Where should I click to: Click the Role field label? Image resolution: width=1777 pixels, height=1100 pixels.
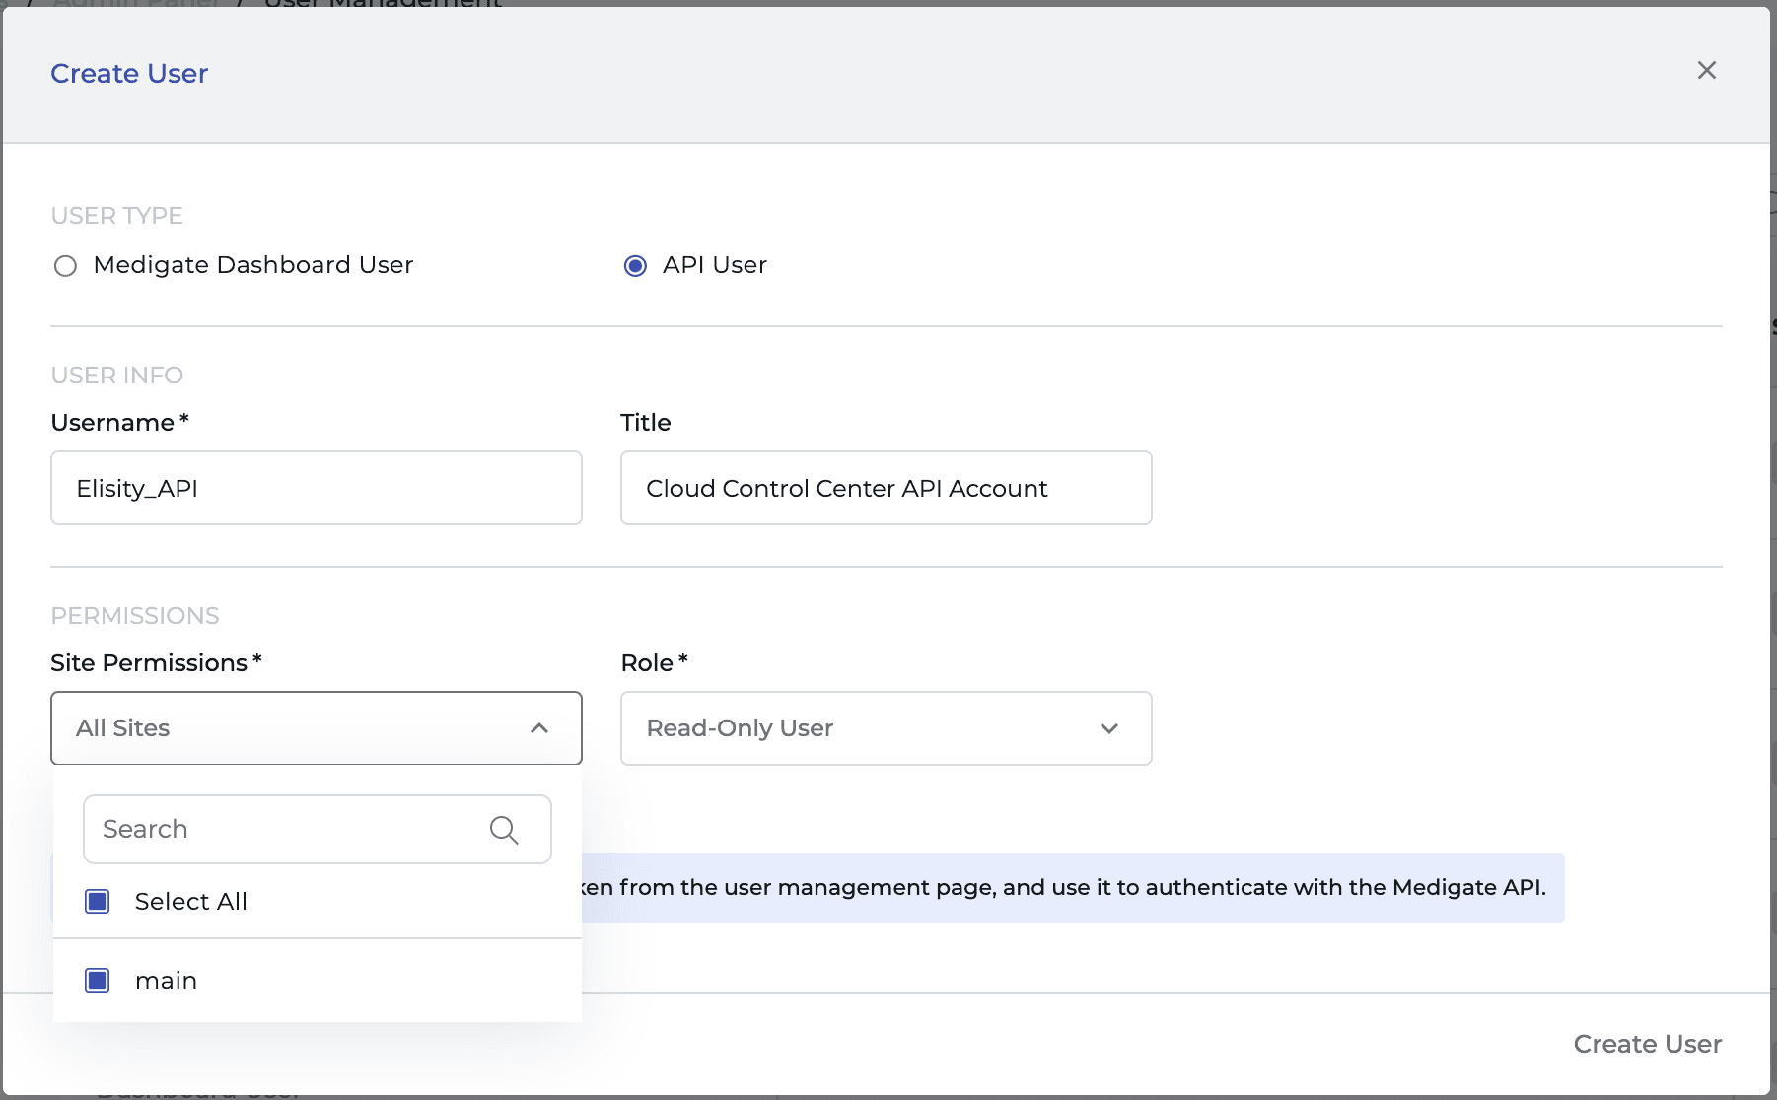(x=654, y=663)
